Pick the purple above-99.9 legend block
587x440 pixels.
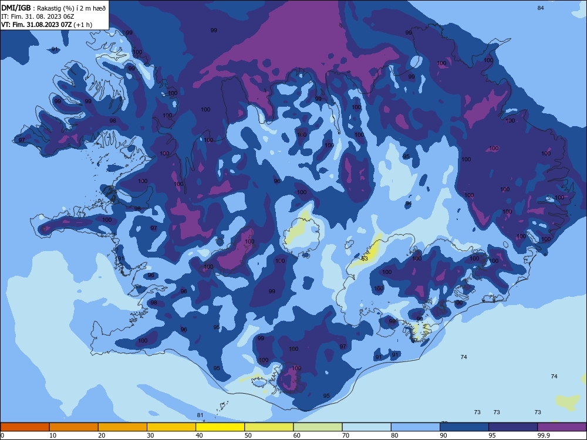[562, 427]
